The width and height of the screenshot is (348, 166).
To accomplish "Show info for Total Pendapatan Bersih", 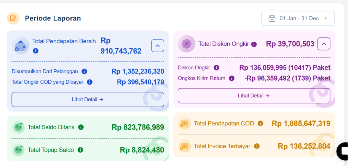I will tap(35, 51).
